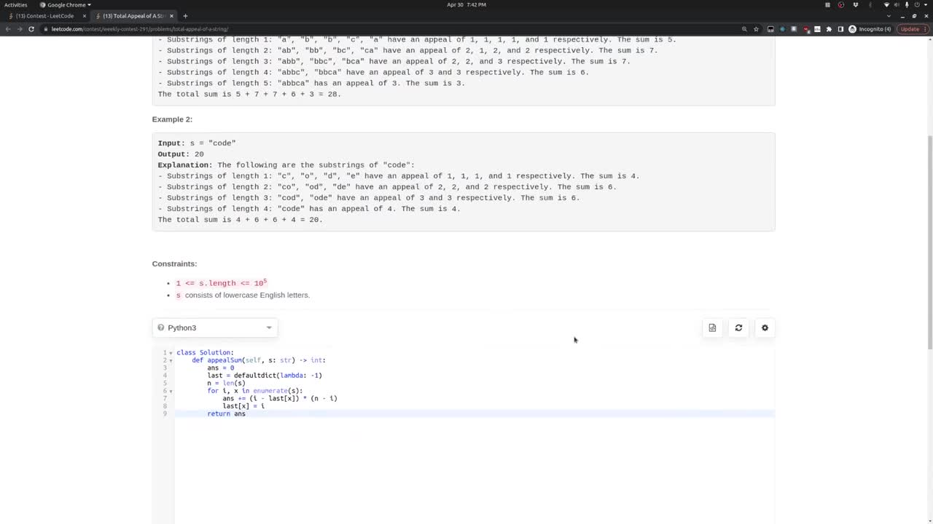Open the Activities menu in the top bar
933x524 pixels.
coord(16,4)
